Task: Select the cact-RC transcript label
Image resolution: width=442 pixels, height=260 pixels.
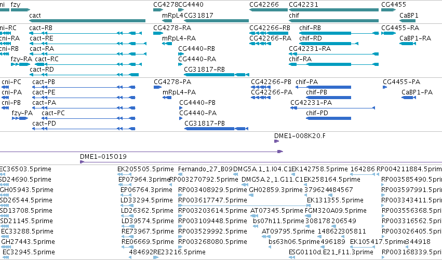Action: 47,59
